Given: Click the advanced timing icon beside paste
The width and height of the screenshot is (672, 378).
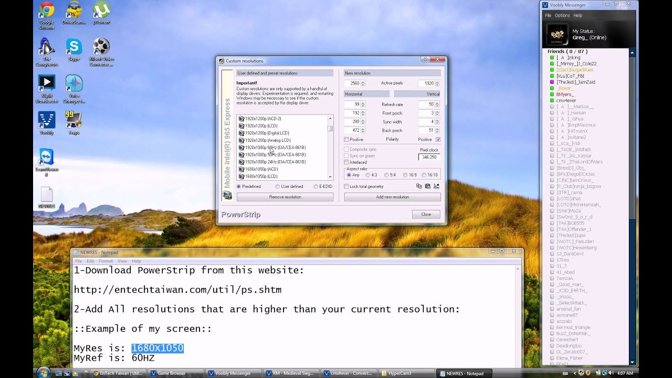Looking at the screenshot, I should tap(436, 186).
